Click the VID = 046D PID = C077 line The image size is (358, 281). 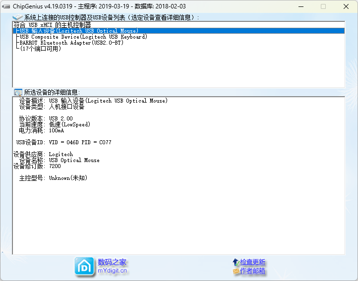pyautogui.click(x=63, y=142)
